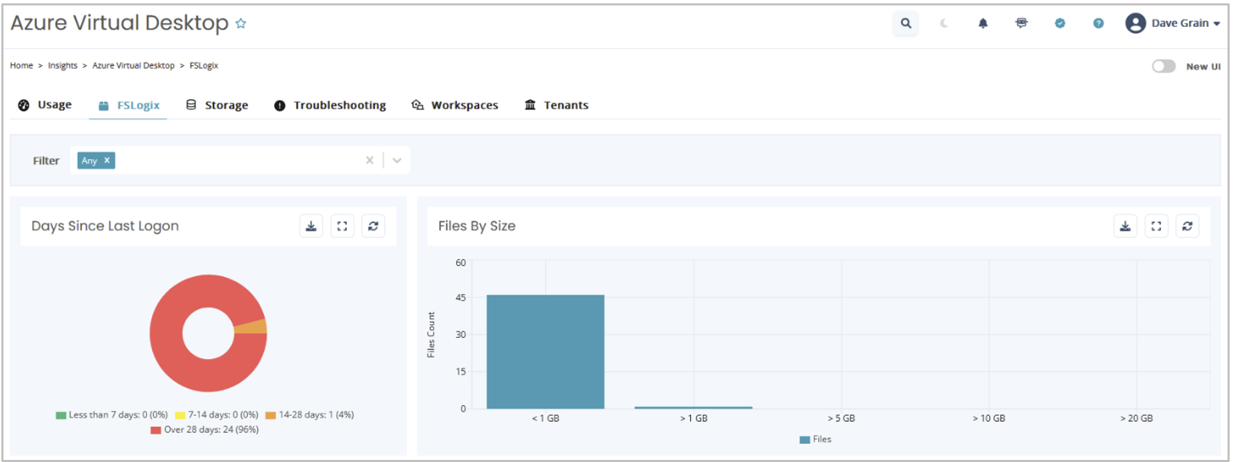Image resolution: width=1233 pixels, height=462 pixels.
Task: Toggle the Over 28 days legend entry
Action: pyautogui.click(x=205, y=430)
